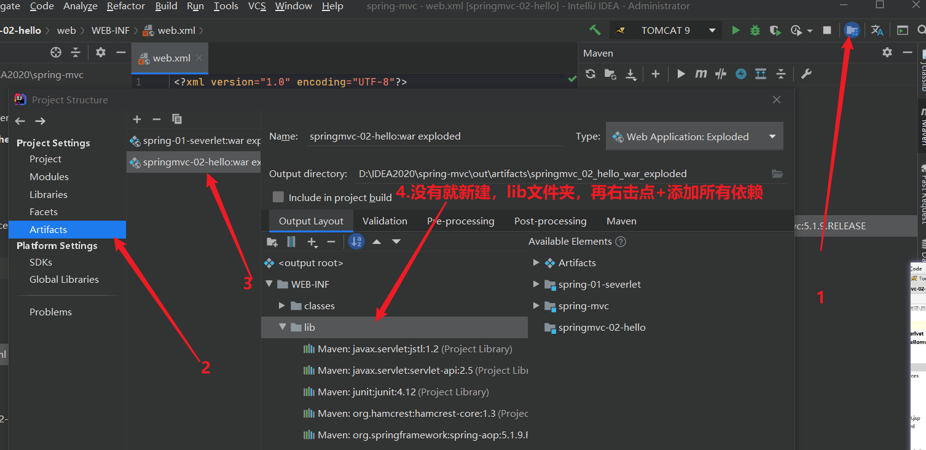Viewport: 926px width, 450px height.
Task: Open the Refactor menu
Action: (126, 6)
